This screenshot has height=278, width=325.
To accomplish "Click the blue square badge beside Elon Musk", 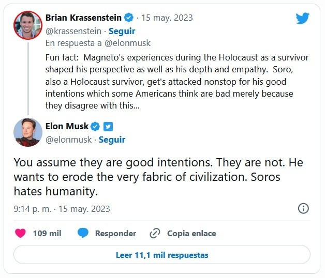I will (108, 127).
